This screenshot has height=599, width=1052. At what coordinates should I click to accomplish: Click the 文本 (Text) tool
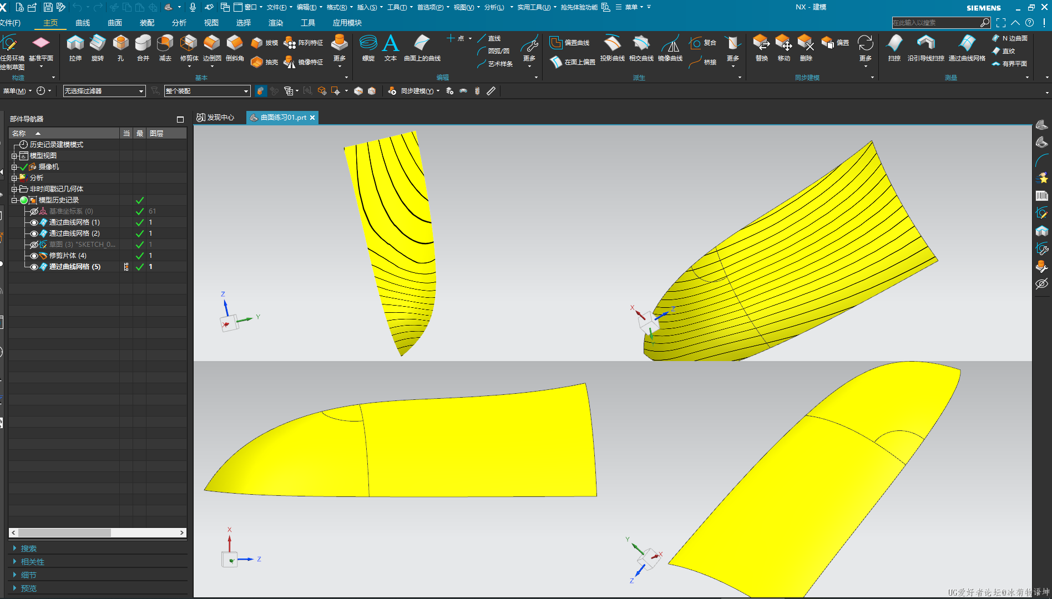click(391, 48)
